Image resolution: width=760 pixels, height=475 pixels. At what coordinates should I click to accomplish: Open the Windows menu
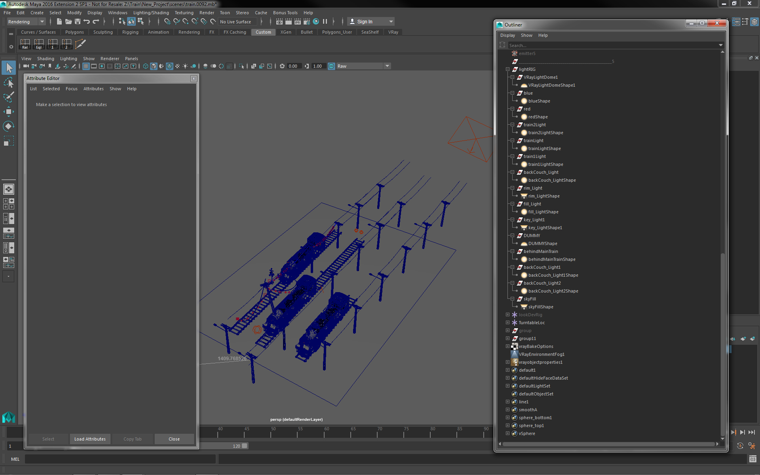click(118, 13)
